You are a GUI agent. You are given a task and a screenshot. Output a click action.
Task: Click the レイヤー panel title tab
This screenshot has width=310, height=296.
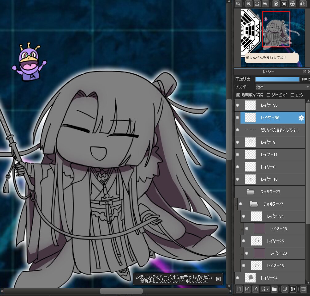click(x=268, y=72)
